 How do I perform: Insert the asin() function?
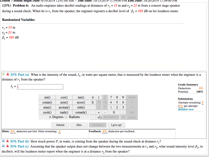click(x=64, y=102)
